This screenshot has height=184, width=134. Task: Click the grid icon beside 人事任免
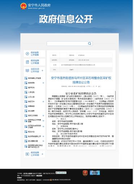coord(26,92)
